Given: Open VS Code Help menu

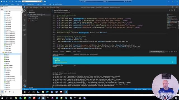Looking at the screenshot, I should point(57,7).
